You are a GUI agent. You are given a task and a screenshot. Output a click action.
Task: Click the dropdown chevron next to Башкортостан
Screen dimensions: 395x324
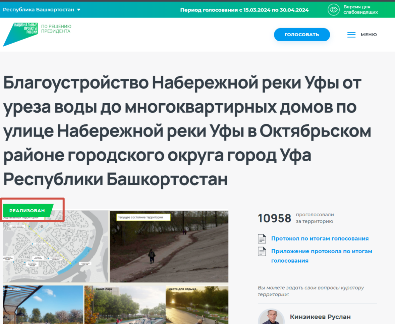tap(79, 10)
